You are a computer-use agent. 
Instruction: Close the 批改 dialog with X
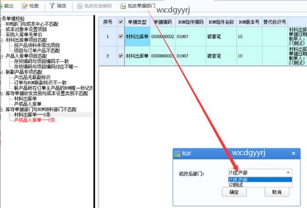[293, 154]
